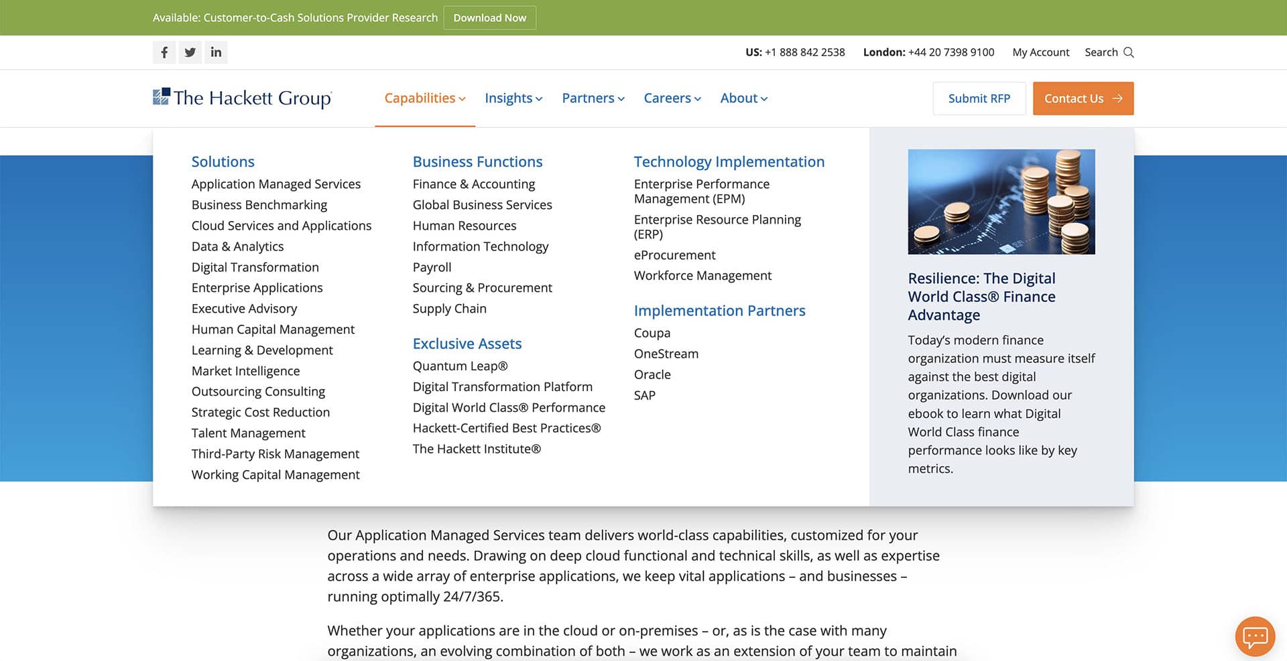Click the Search text in the header
The height and width of the screenshot is (661, 1287).
pos(1101,52)
